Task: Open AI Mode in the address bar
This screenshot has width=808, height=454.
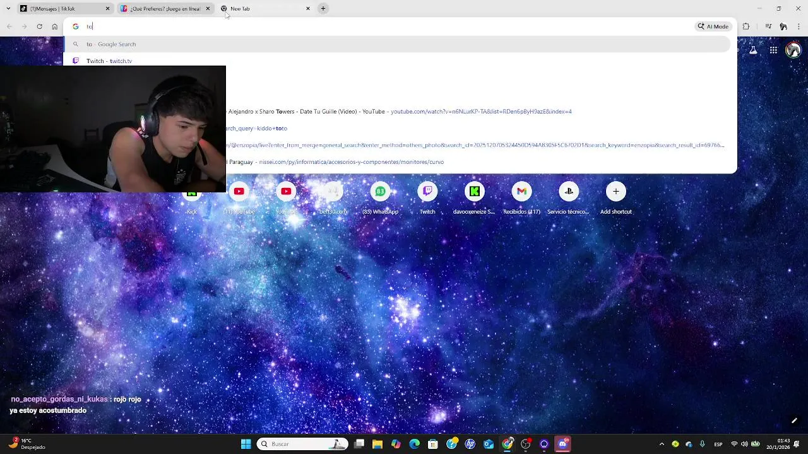Action: (713, 26)
